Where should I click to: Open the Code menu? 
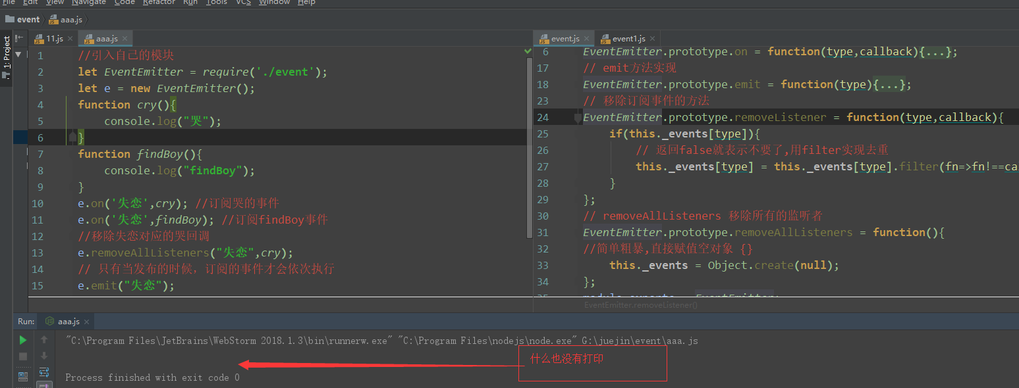click(x=124, y=3)
